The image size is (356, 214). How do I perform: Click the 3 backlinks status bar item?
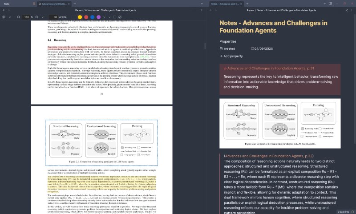[x=344, y=212]
